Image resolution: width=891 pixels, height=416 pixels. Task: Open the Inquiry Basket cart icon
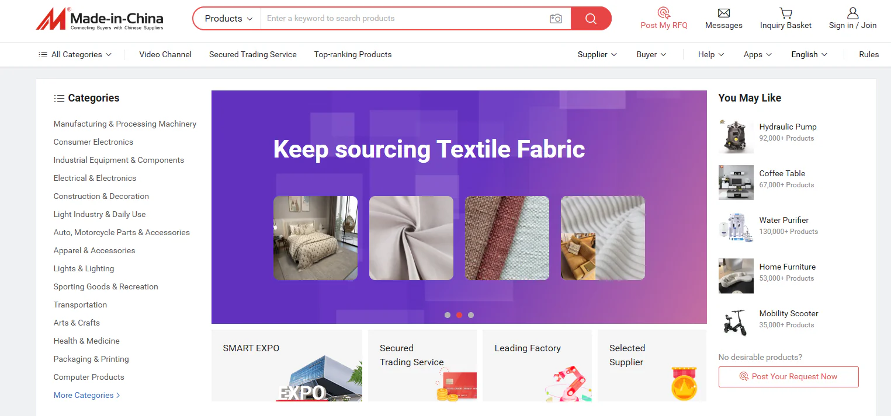point(786,13)
